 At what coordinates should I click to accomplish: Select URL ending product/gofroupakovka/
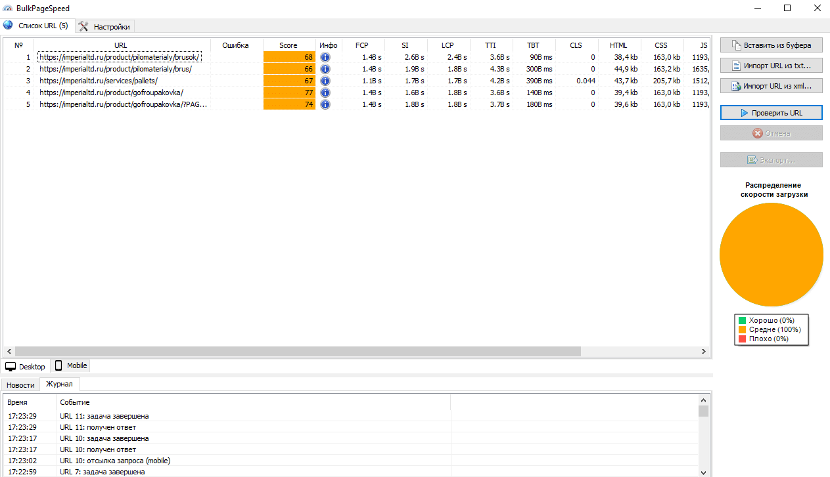coord(111,93)
